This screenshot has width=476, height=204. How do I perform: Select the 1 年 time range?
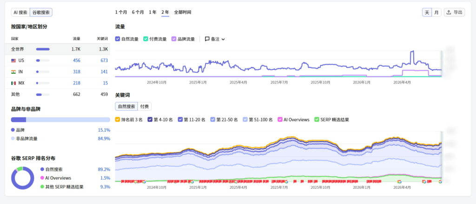coord(152,13)
